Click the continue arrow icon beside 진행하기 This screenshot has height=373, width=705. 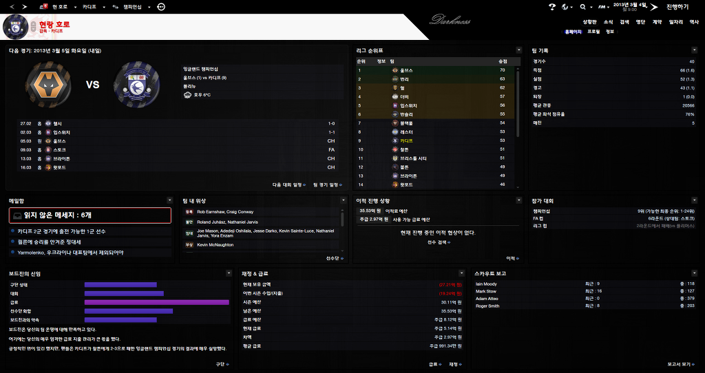pos(654,7)
